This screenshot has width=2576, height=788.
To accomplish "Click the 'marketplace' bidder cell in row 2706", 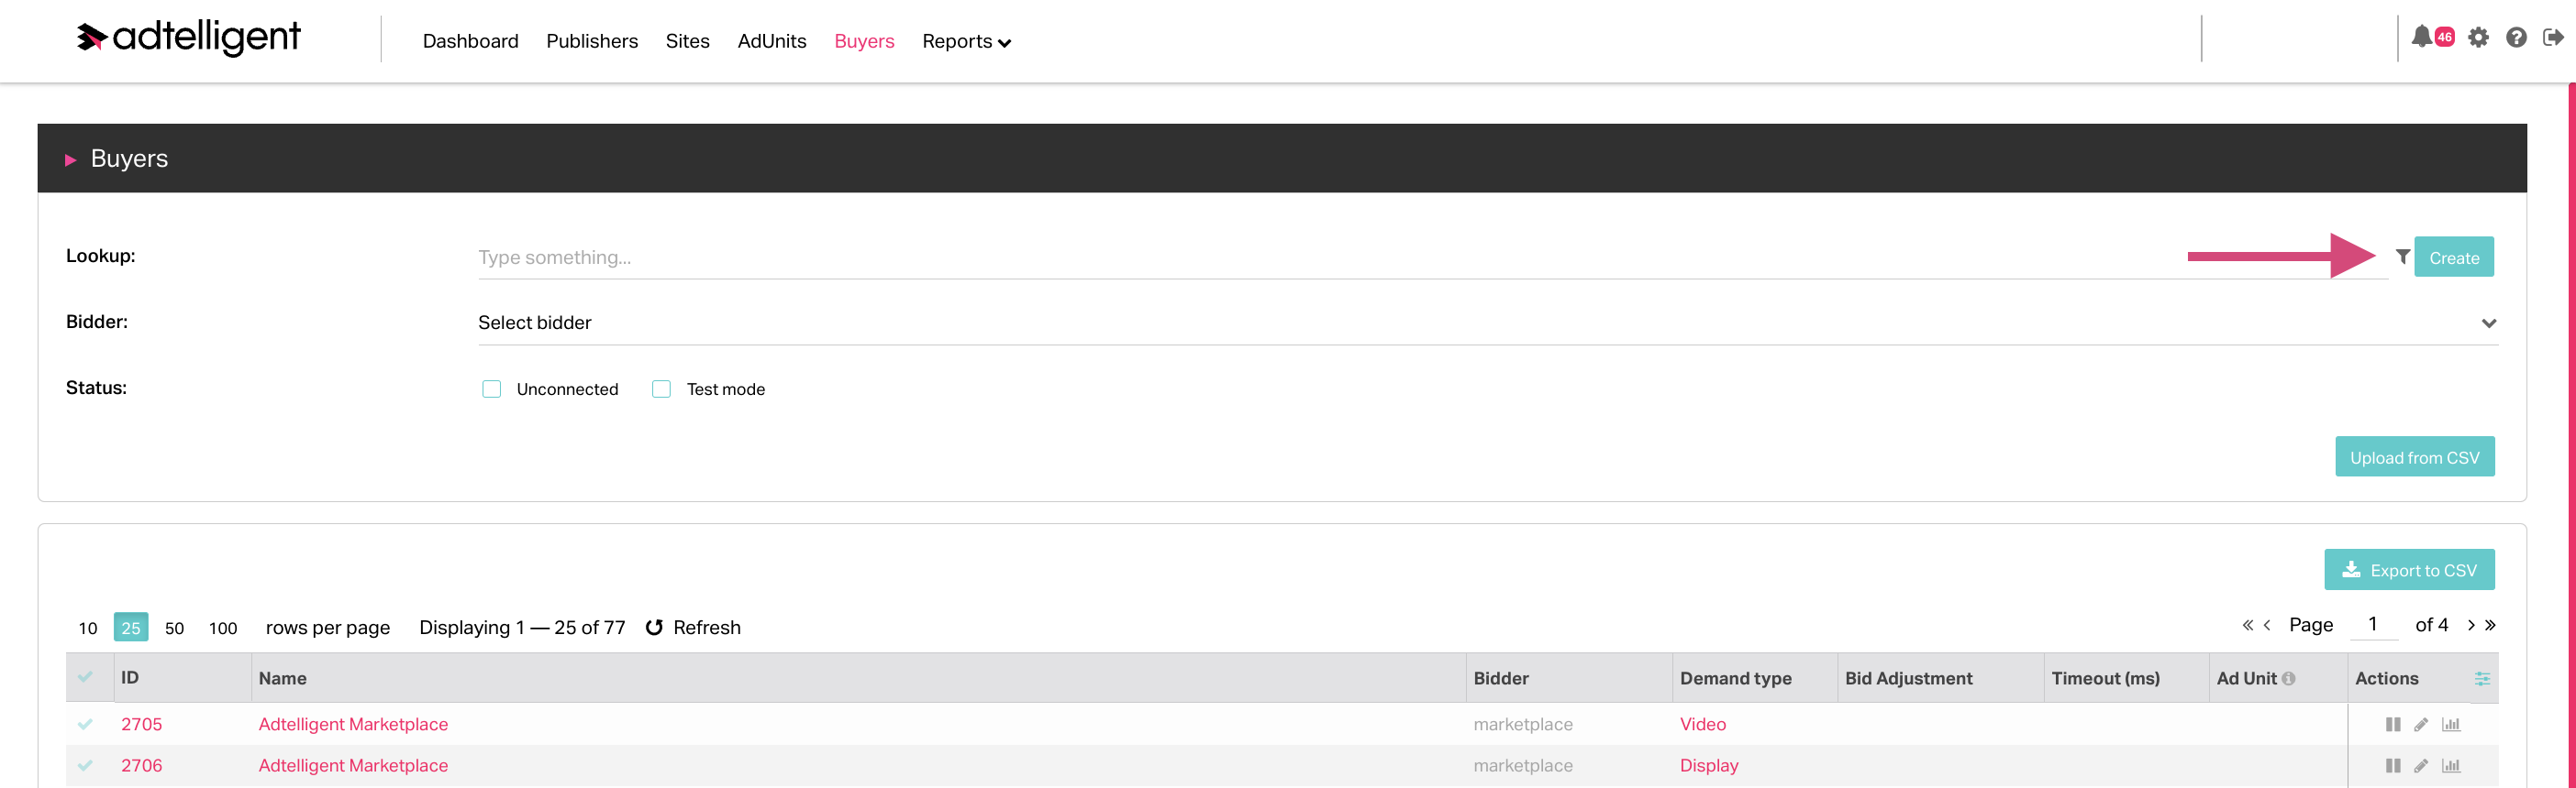I will [x=1522, y=765].
